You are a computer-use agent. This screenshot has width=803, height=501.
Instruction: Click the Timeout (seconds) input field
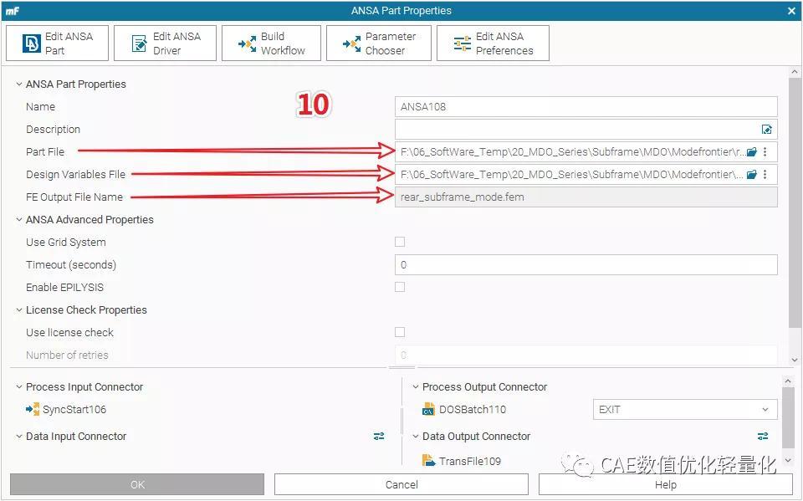586,264
